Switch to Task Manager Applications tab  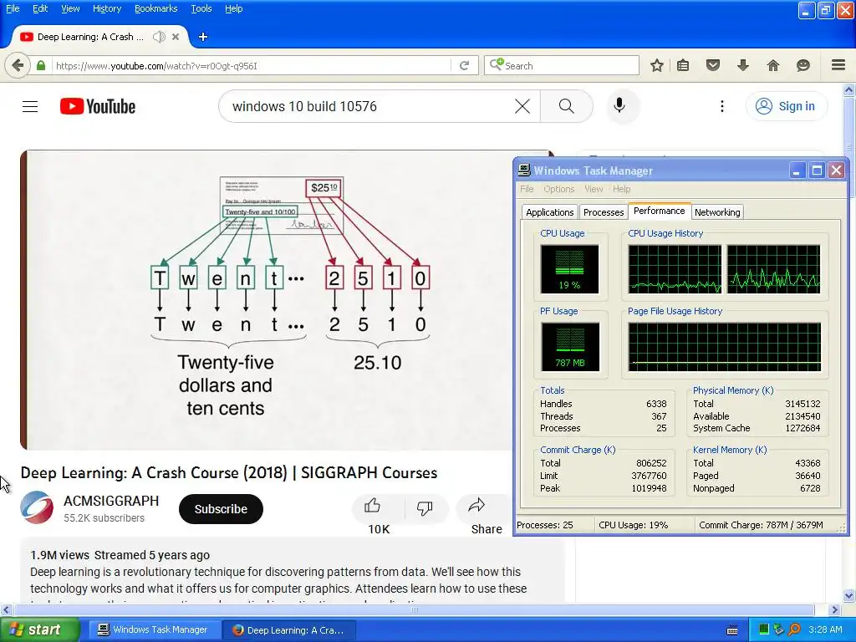[550, 211]
